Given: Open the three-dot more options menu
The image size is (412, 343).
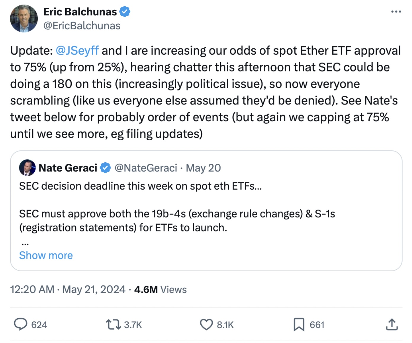Looking at the screenshot, I should pyautogui.click(x=396, y=12).
